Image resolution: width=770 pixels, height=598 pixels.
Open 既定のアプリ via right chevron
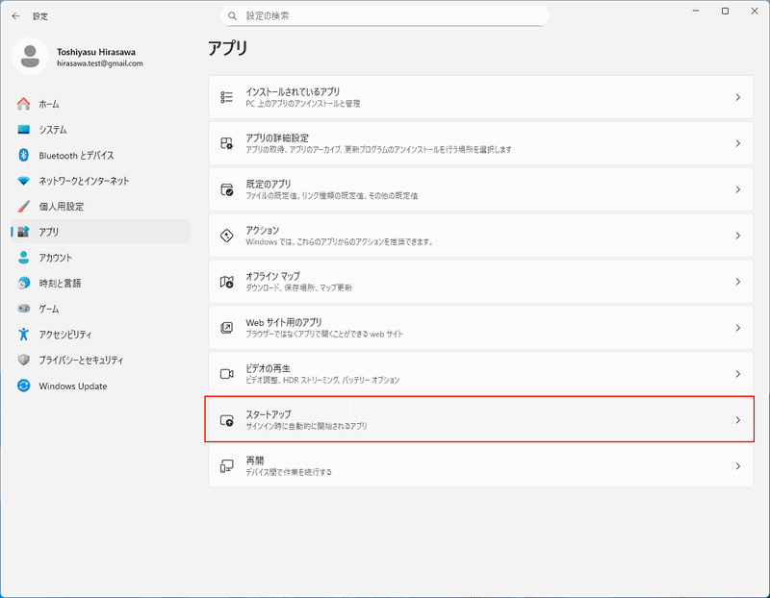point(737,189)
